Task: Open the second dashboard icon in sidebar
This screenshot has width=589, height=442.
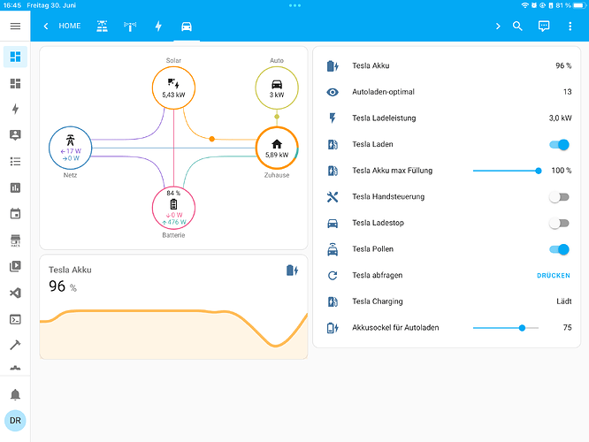Action: point(15,83)
